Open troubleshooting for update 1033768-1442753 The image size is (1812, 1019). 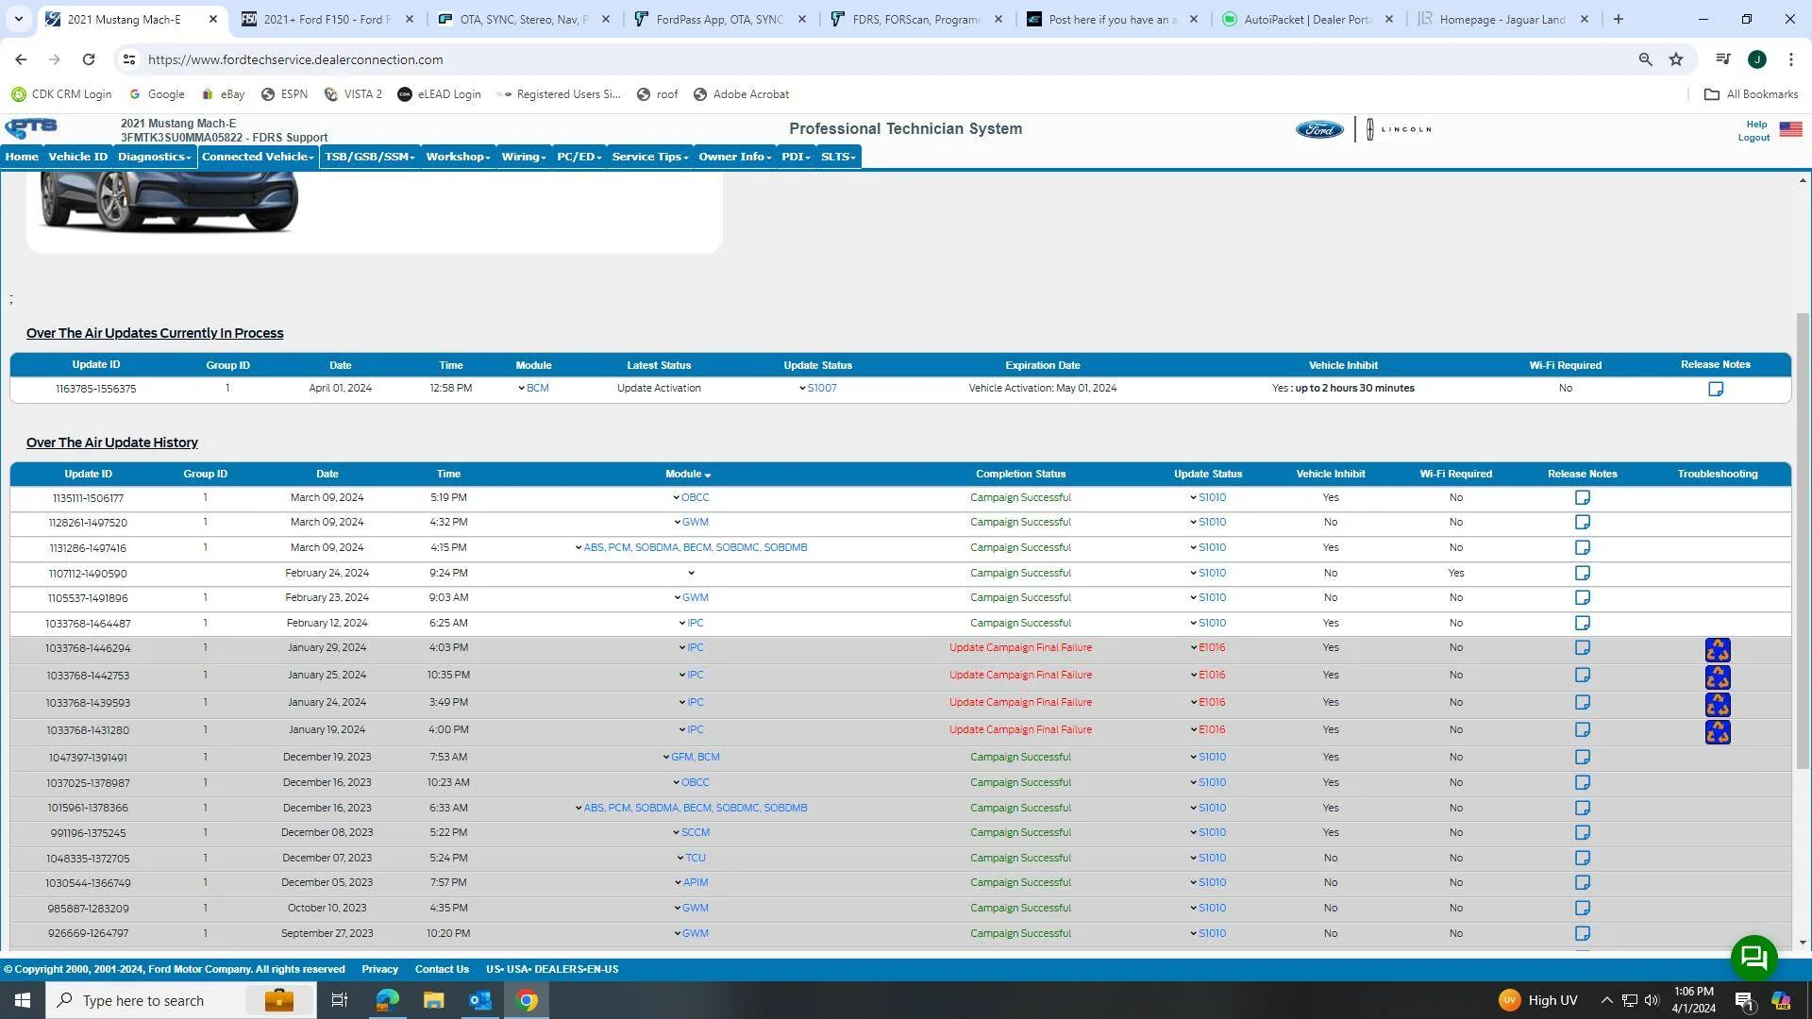(x=1718, y=677)
